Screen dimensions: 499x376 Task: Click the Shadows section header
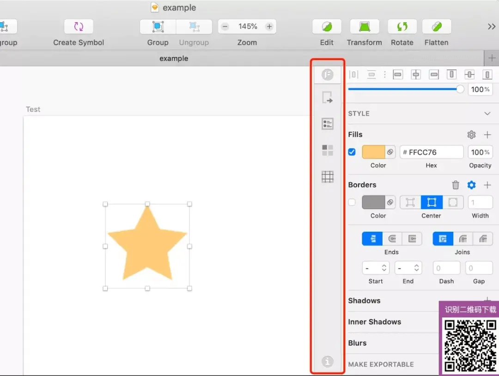[x=364, y=301]
